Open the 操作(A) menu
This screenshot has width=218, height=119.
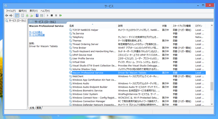[x=23, y=11]
